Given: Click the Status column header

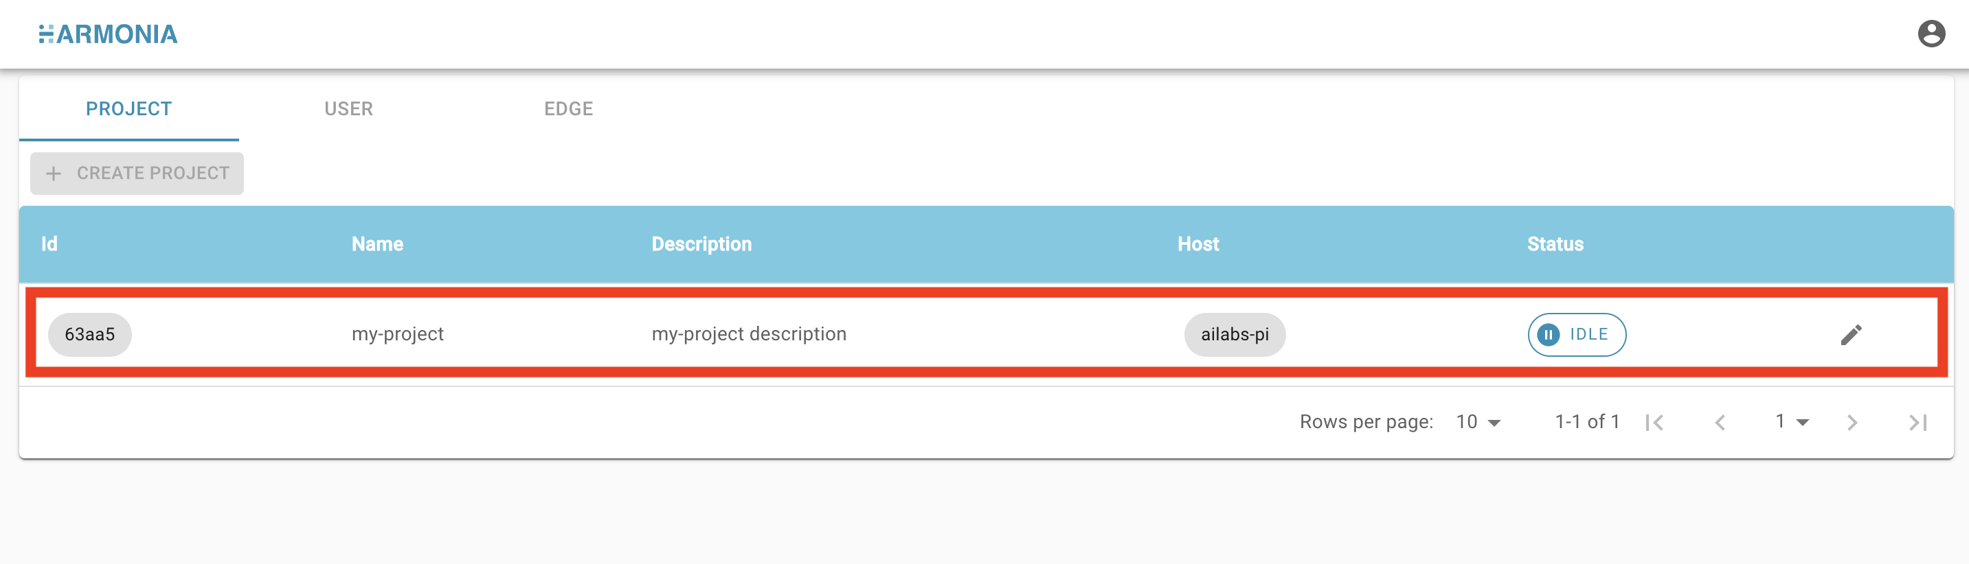Looking at the screenshot, I should 1555,244.
